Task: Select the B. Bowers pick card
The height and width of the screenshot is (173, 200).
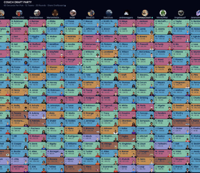Action: pos(145,38)
